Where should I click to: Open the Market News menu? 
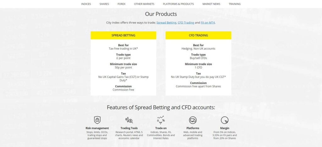click(211, 4)
